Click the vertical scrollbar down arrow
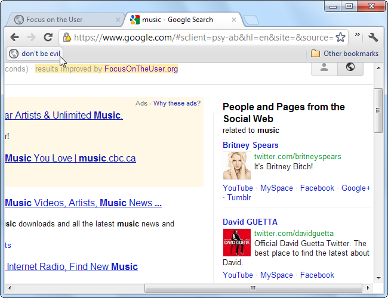The image size is (388, 298). pyautogui.click(x=378, y=278)
